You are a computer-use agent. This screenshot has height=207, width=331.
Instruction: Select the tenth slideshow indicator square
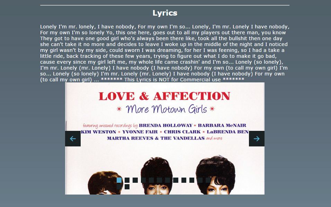192,180
